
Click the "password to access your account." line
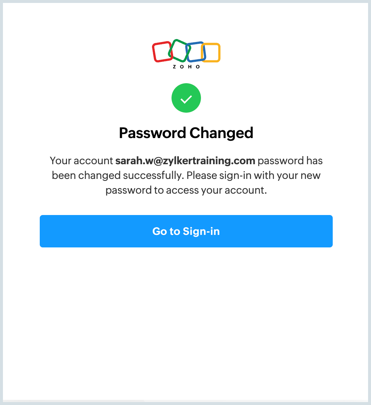pyautogui.click(x=186, y=190)
